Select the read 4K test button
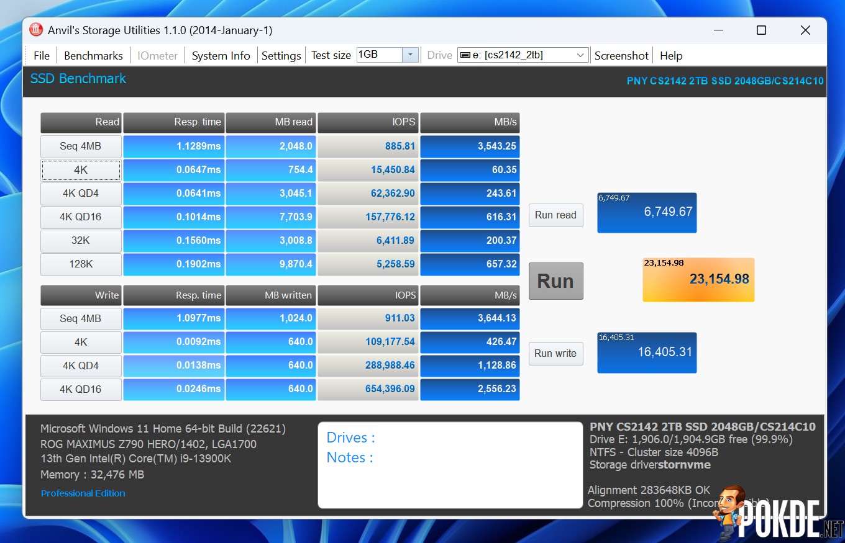 point(81,170)
